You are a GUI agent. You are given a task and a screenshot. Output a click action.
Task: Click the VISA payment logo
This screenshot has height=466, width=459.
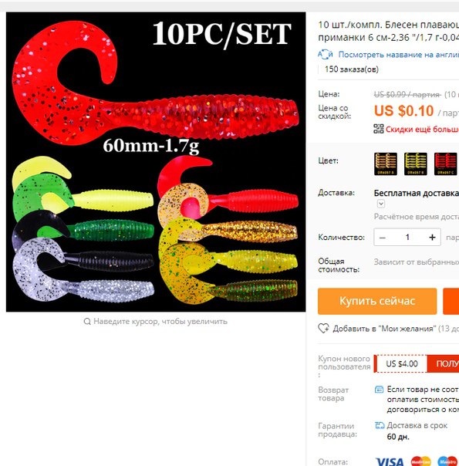pyautogui.click(x=390, y=461)
